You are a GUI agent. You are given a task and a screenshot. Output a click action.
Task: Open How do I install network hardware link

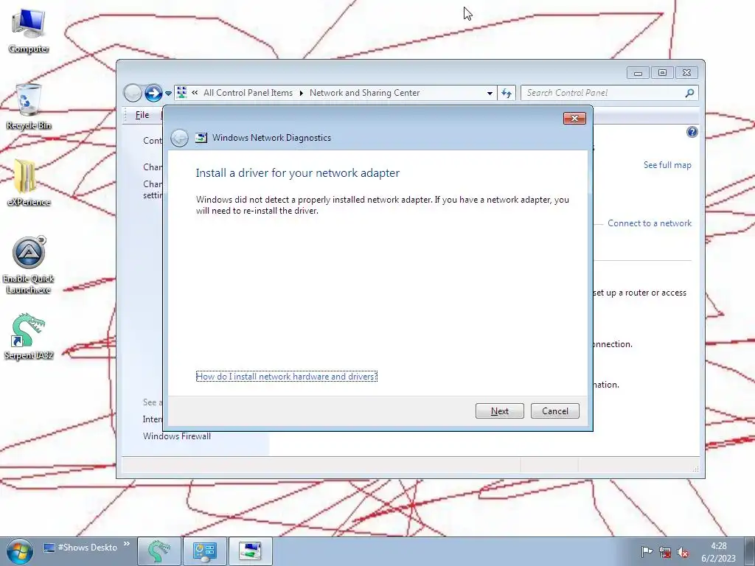click(287, 377)
